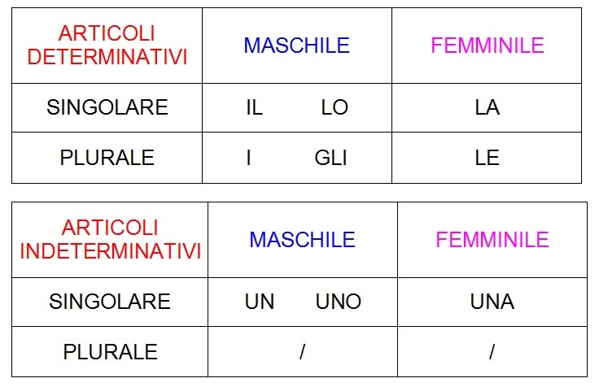Screen dimensions: 599x387
Task: Click the article LO
Action: coord(334,107)
